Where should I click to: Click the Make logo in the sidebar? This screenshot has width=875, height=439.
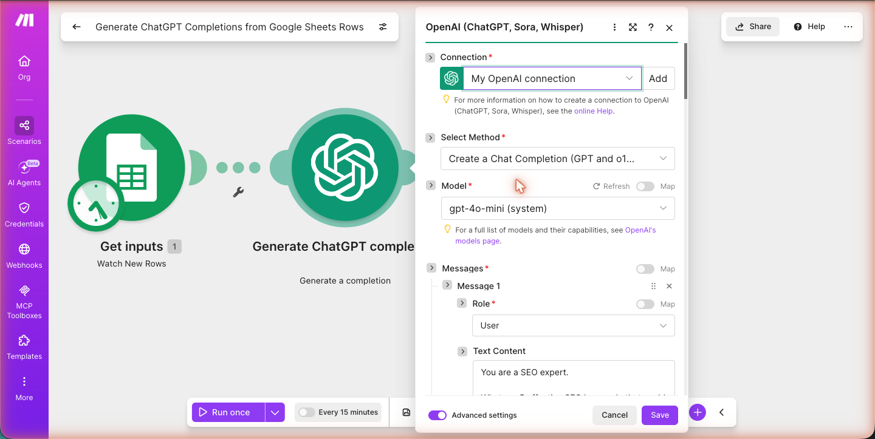24,20
